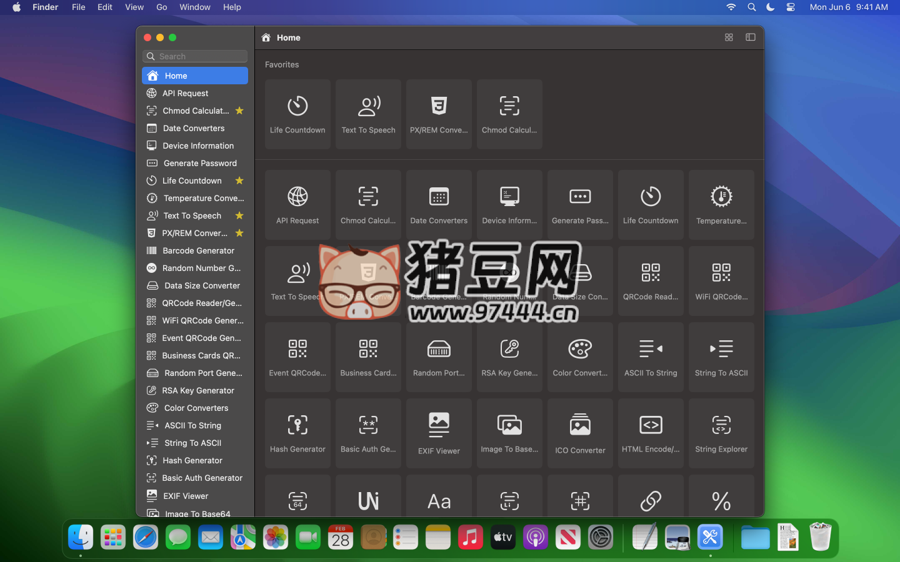Open Life Countdown card in main grid
The image size is (900, 562).
[651, 205]
